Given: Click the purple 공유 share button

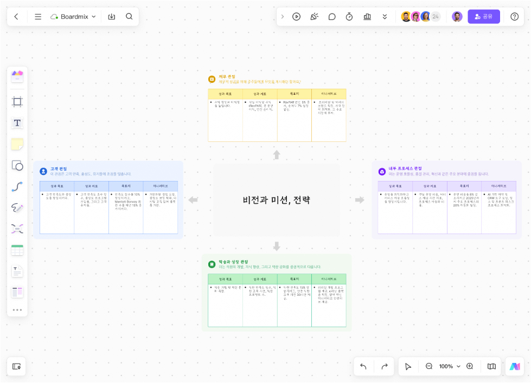Looking at the screenshot, I should coord(484,17).
